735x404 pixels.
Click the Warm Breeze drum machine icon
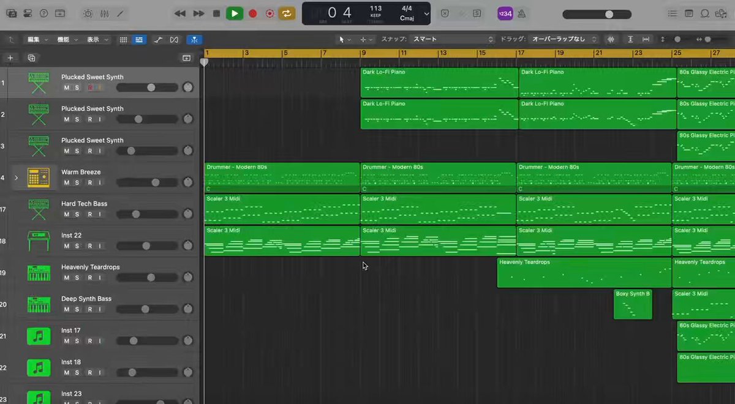coord(39,178)
